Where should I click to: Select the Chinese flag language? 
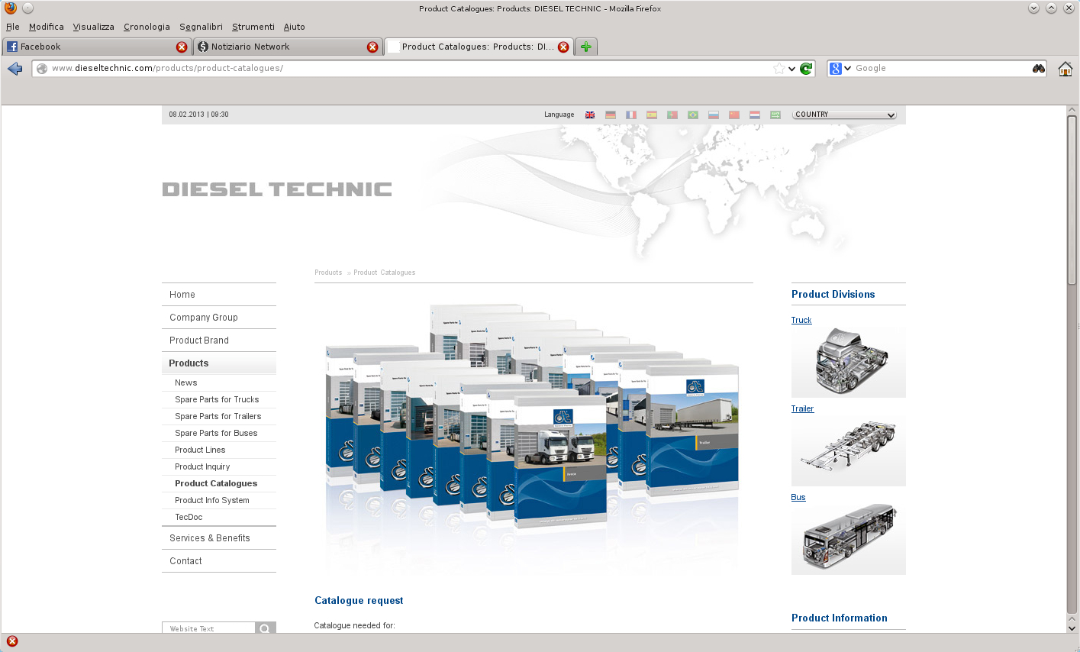coord(734,115)
